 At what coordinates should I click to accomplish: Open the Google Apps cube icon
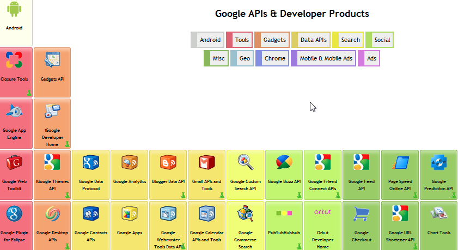(x=130, y=214)
